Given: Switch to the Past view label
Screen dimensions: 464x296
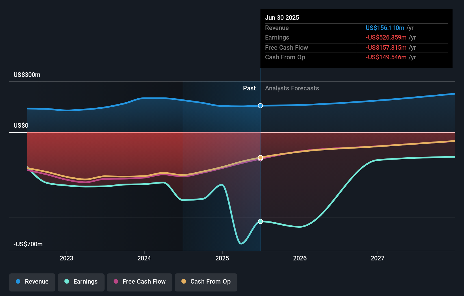Looking at the screenshot, I should tap(249, 88).
